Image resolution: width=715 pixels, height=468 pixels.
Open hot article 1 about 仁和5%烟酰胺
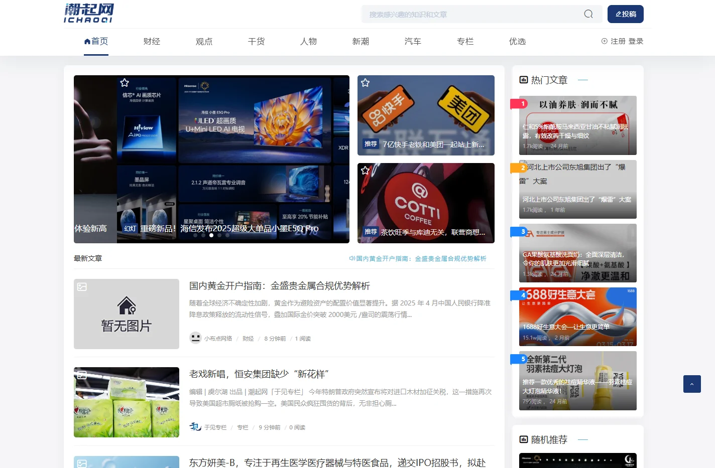tap(578, 125)
